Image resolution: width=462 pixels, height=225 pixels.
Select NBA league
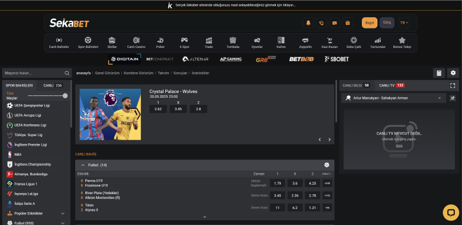pos(36,155)
